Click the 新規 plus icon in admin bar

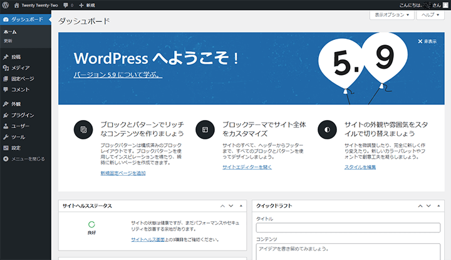coord(81,5)
